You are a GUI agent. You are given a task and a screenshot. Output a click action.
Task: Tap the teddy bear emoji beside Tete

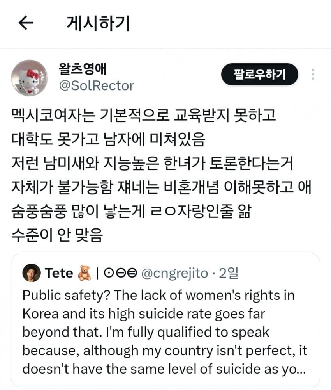click(84, 273)
